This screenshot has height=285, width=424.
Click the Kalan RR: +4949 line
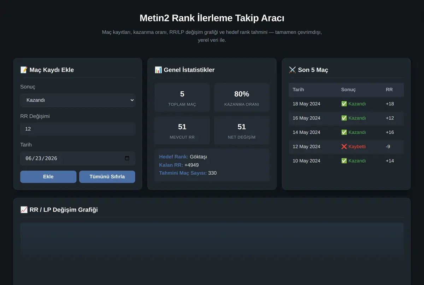coord(179,165)
